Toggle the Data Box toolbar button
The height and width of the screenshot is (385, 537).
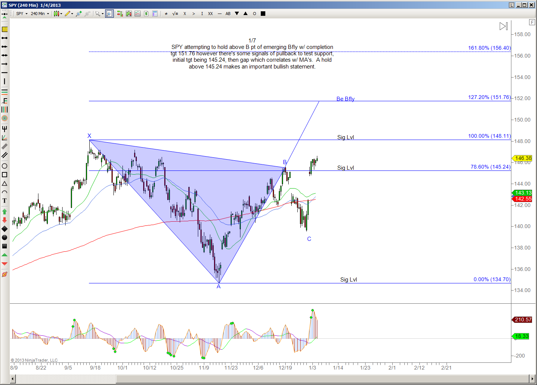click(x=155, y=14)
